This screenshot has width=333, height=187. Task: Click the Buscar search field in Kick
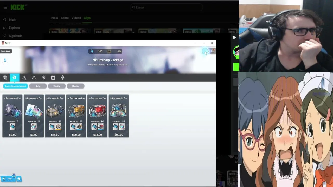[166, 7]
